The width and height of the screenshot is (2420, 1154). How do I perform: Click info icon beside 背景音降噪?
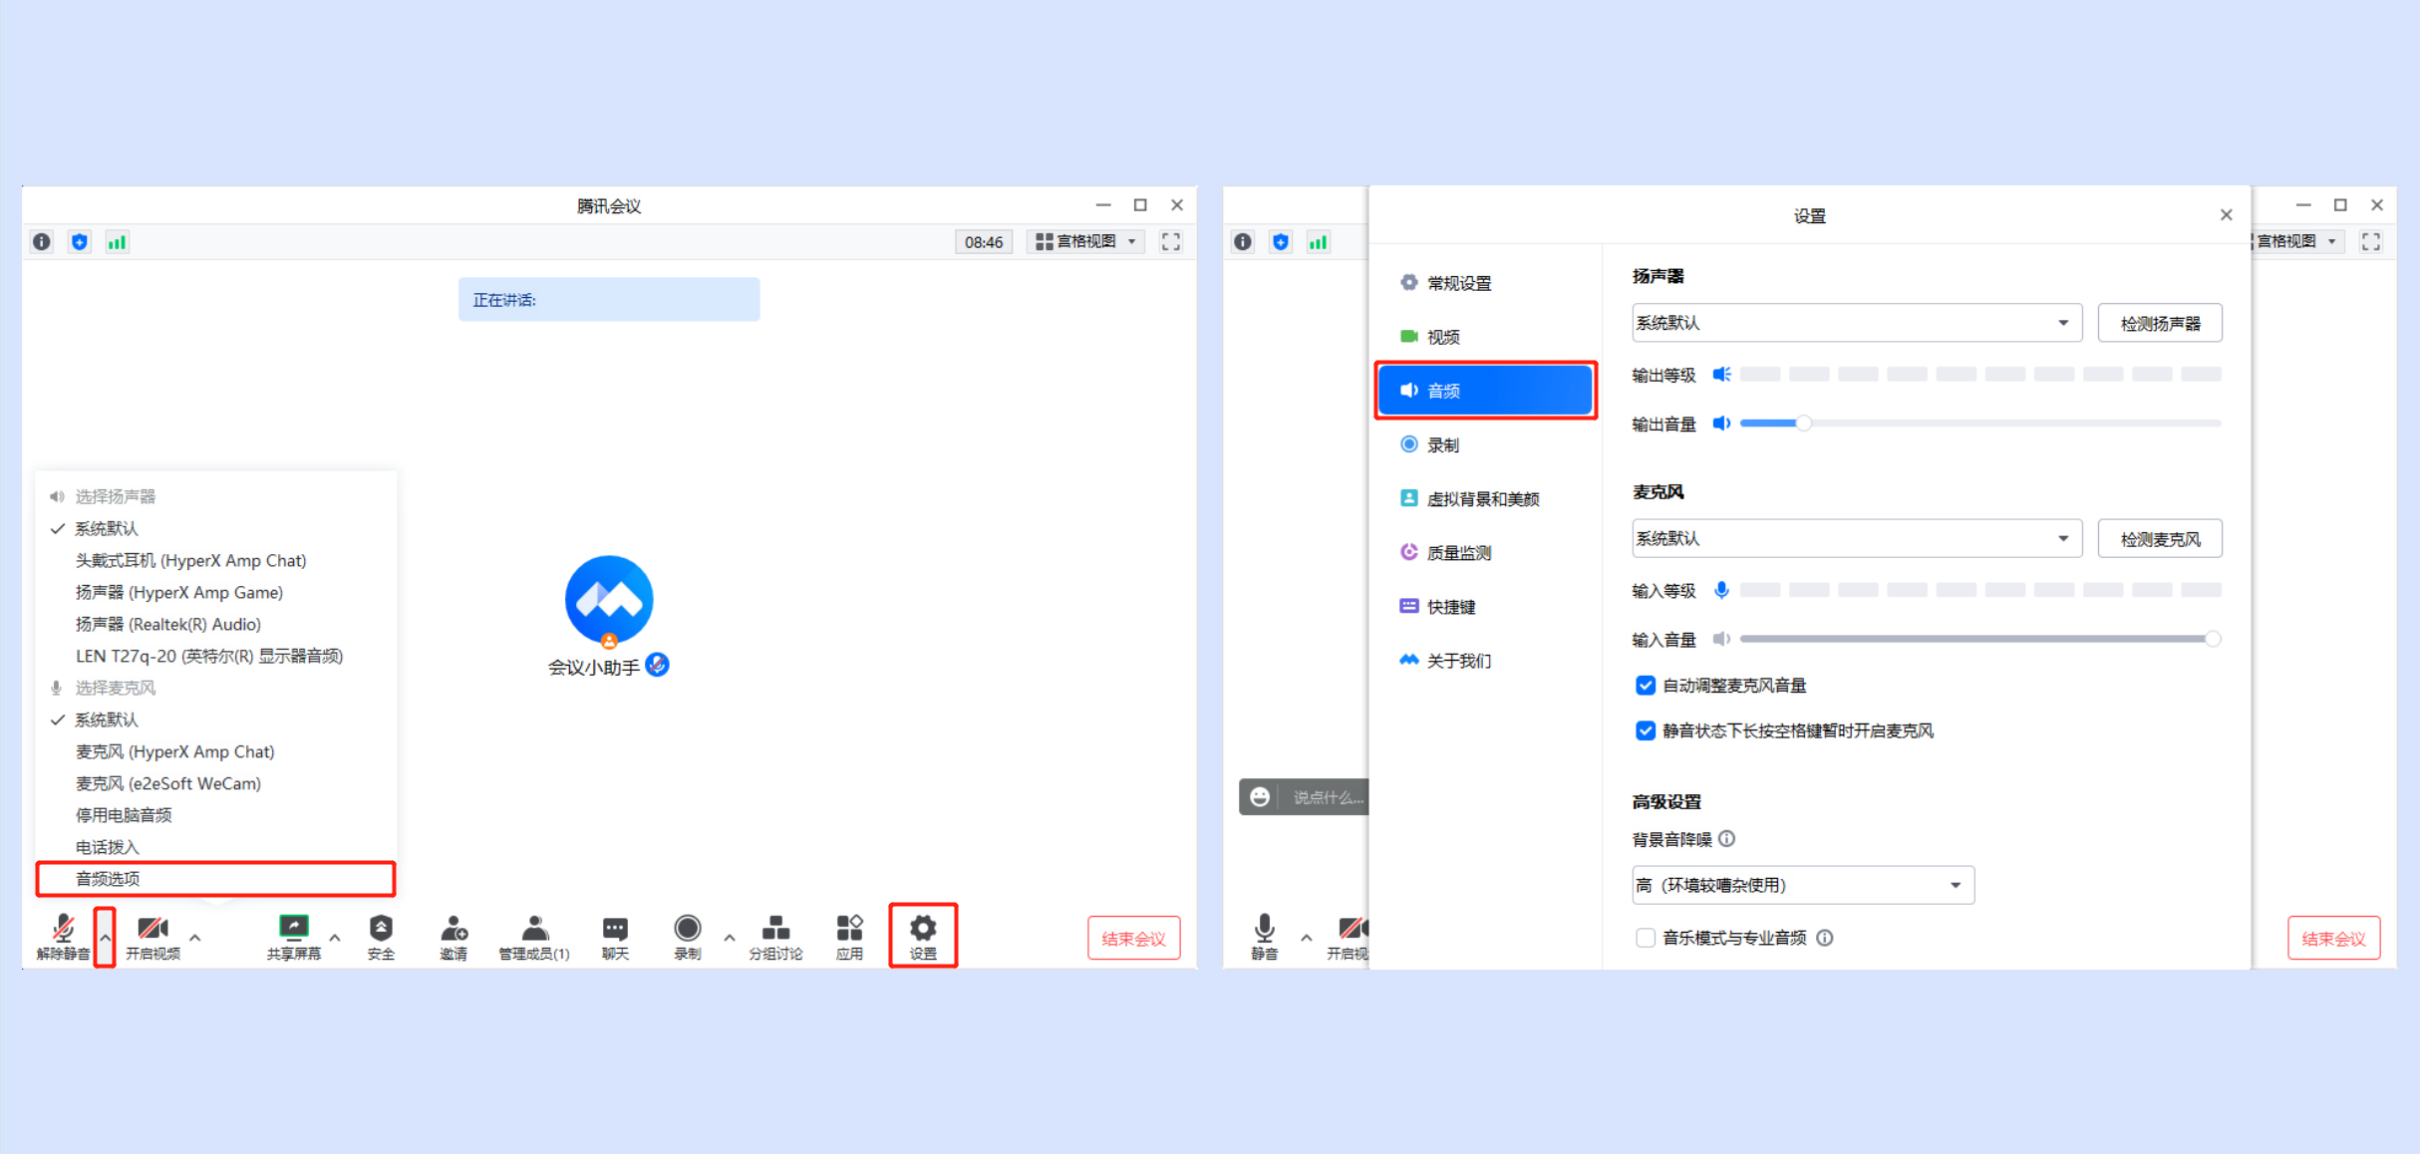[1727, 839]
